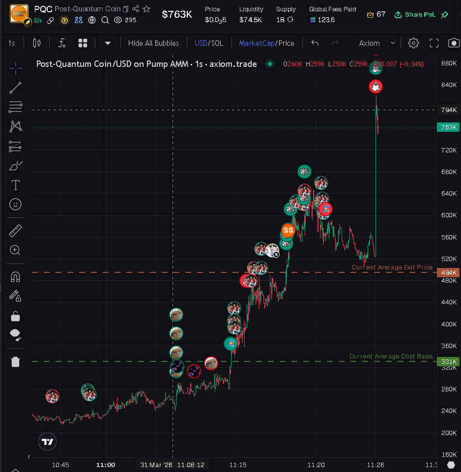Viewport: 461px width, 472px height.
Task: Click the Post-Quantum Coin/USD chart title
Action: tap(146, 64)
